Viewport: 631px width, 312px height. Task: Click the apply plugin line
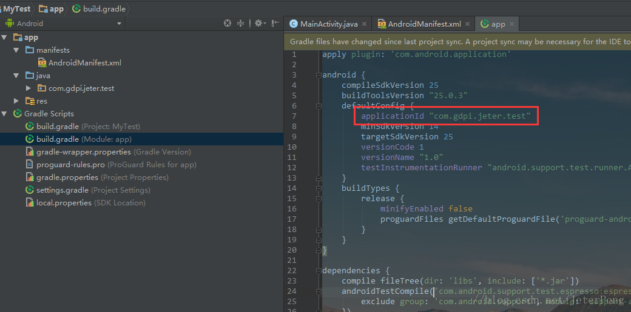(416, 55)
